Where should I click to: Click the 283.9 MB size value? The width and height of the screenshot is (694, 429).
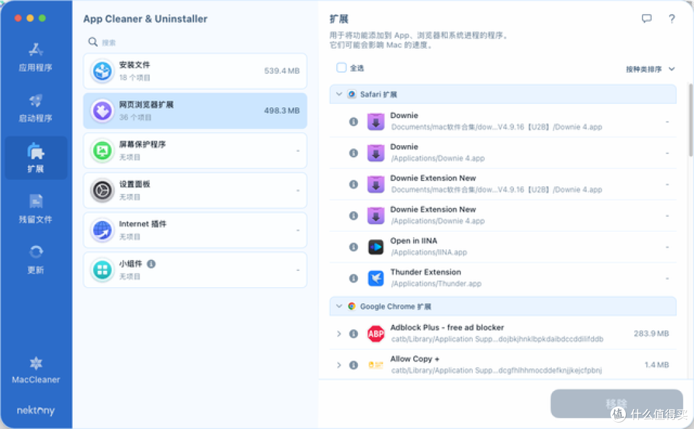pos(651,333)
